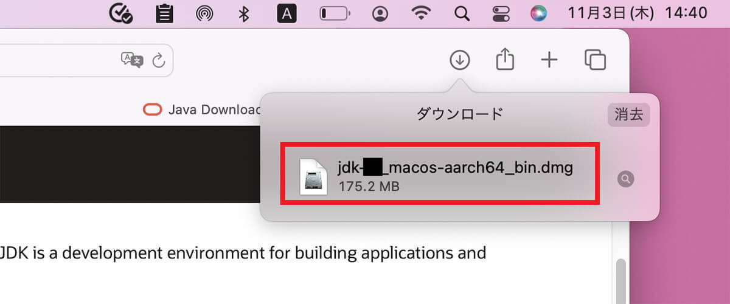The width and height of the screenshot is (730, 304).
Task: Open the Share sheet icon
Action: [505, 60]
